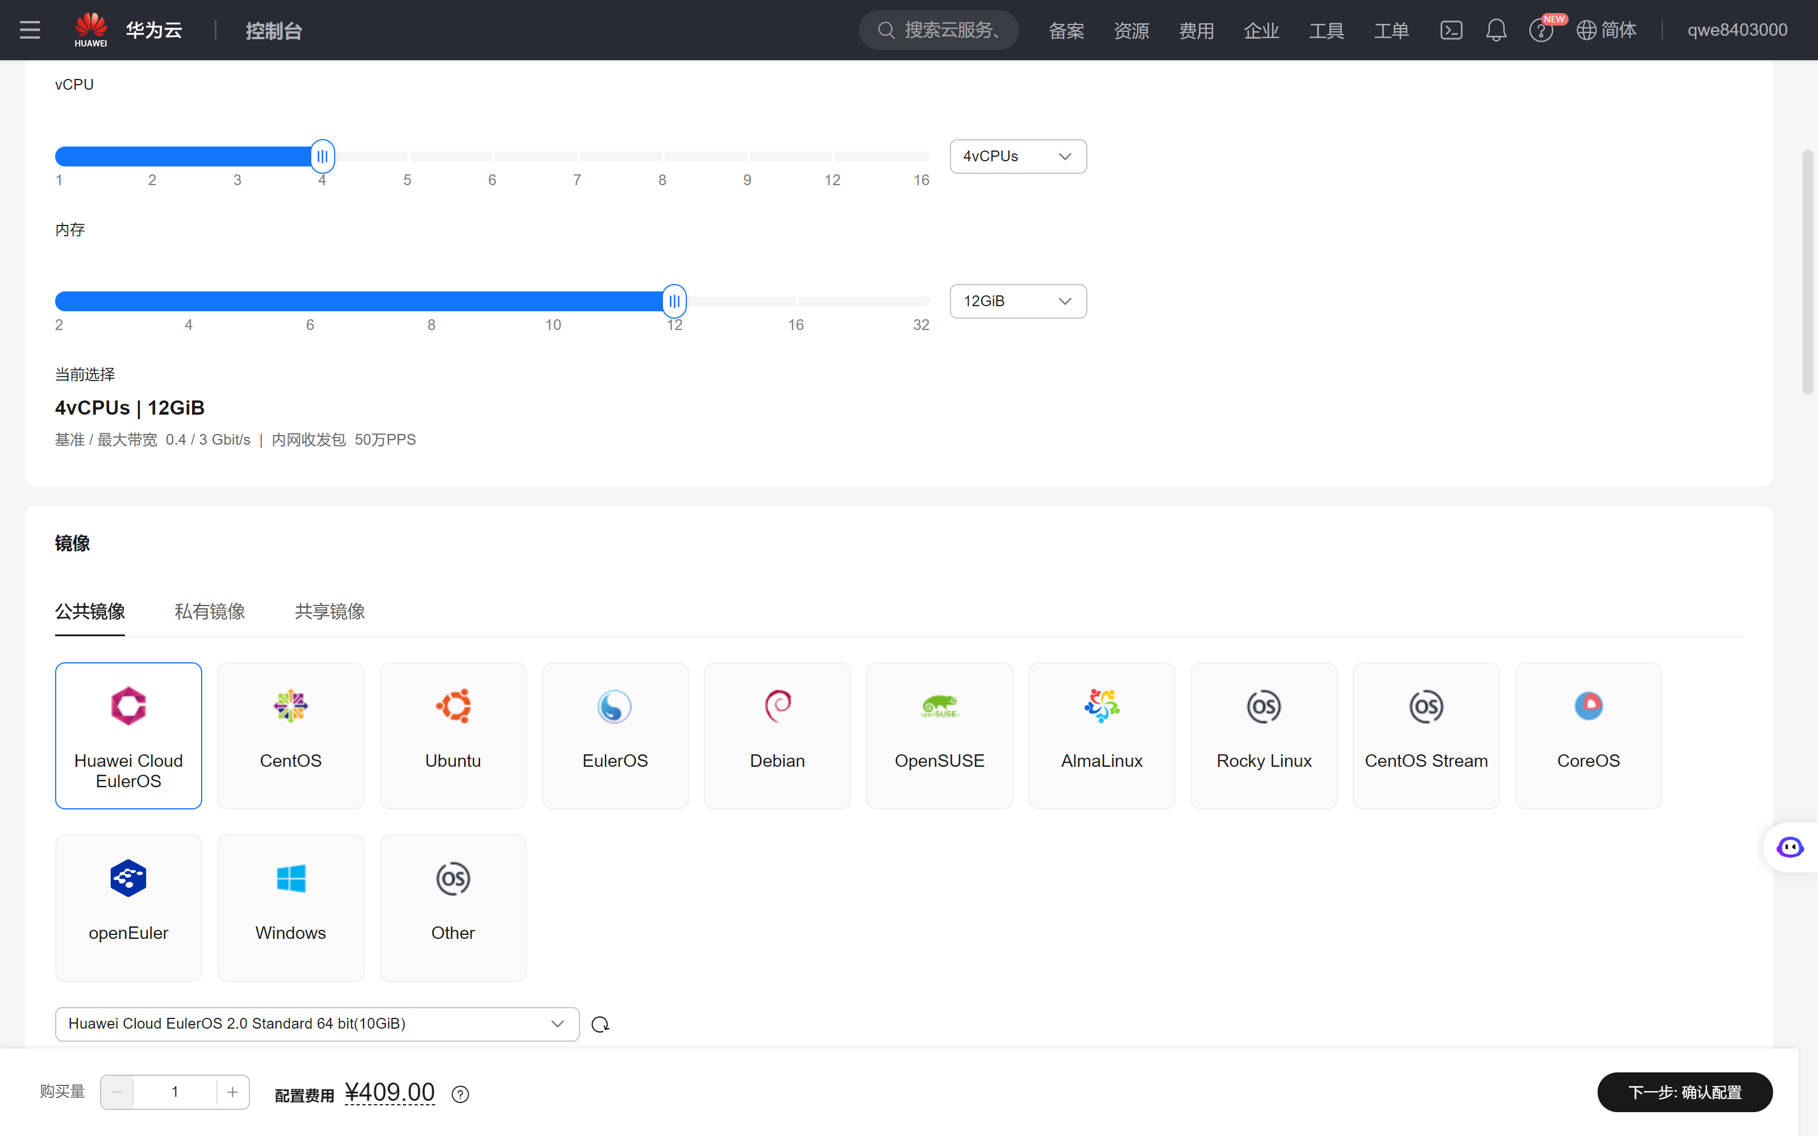Open the CloudShell terminal icon
This screenshot has height=1136, width=1818.
click(x=1450, y=30)
